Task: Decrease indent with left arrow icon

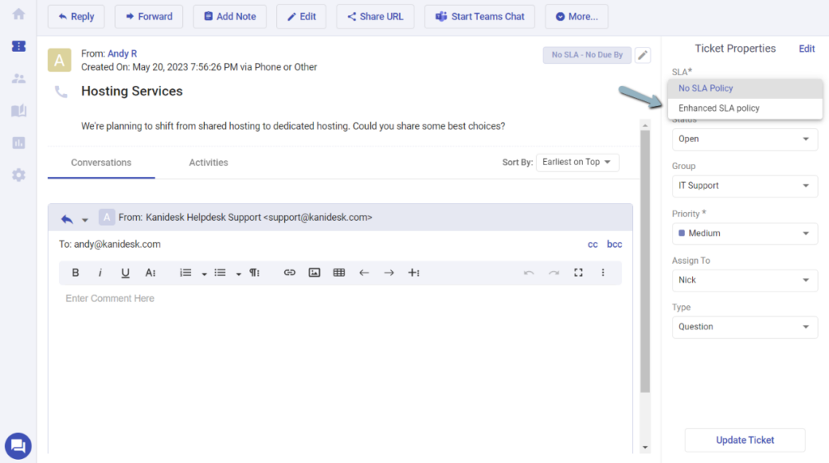Action: click(363, 273)
